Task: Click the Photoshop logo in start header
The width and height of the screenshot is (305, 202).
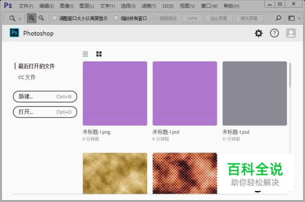Action: coord(15,33)
